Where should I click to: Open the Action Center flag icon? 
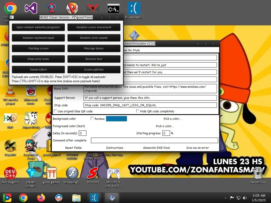[x=232, y=198]
